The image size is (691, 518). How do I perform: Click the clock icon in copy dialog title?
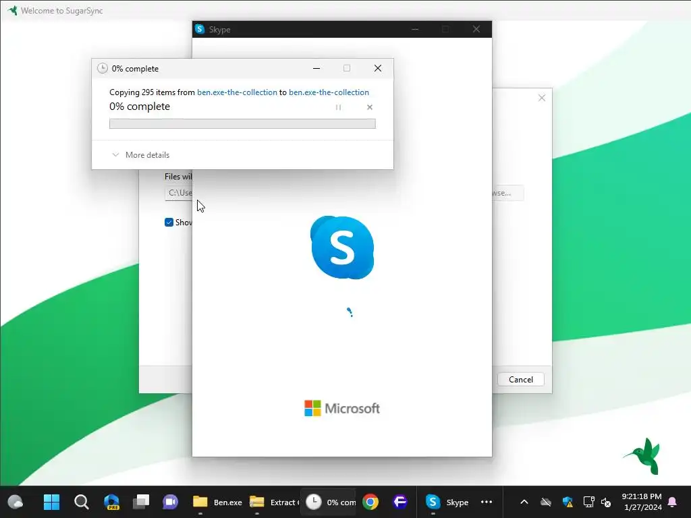coord(103,68)
